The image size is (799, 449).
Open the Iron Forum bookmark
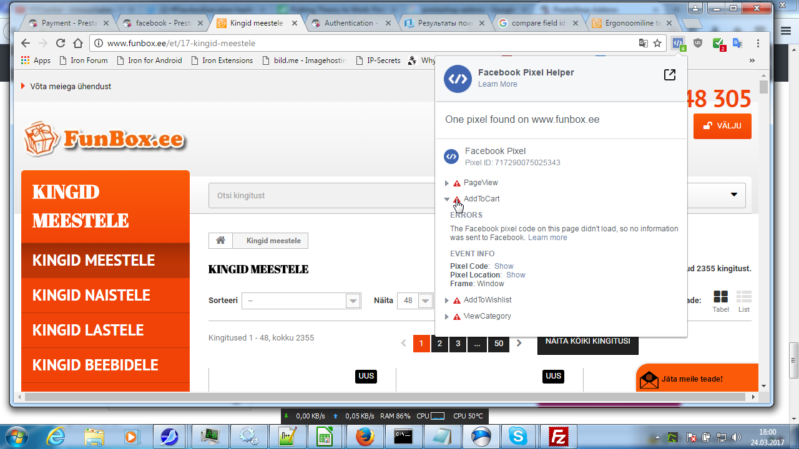83,60
